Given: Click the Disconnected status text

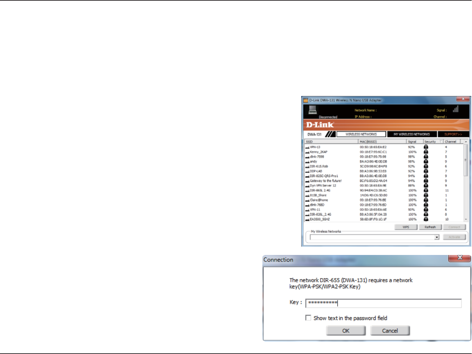Looking at the screenshot, I should tap(328, 117).
